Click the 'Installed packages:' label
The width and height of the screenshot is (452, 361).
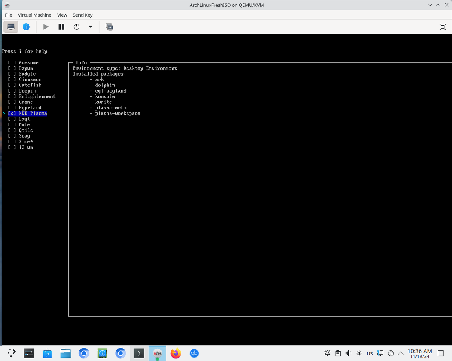pyautogui.click(x=99, y=74)
